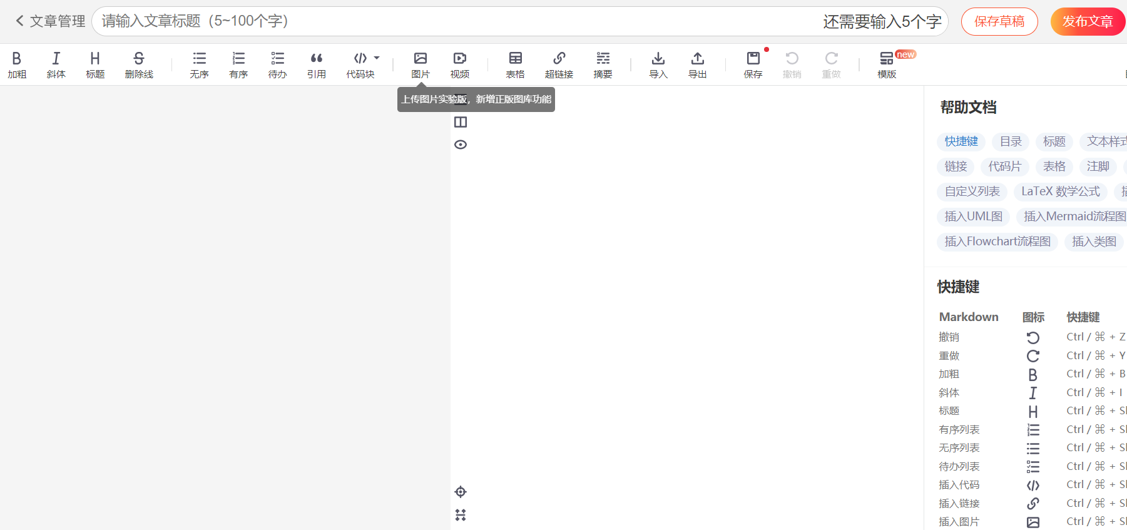Click the 有序列表 row in shortcuts table

1032,429
